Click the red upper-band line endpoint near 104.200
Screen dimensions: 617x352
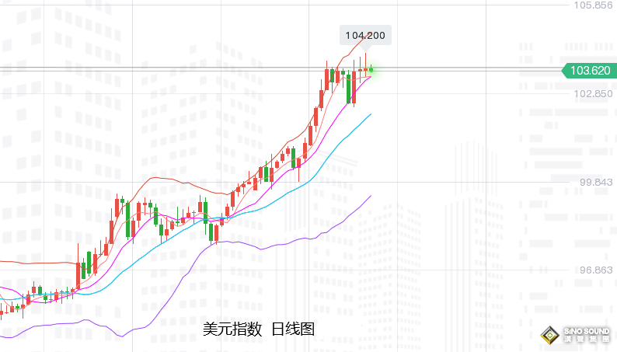(365, 39)
